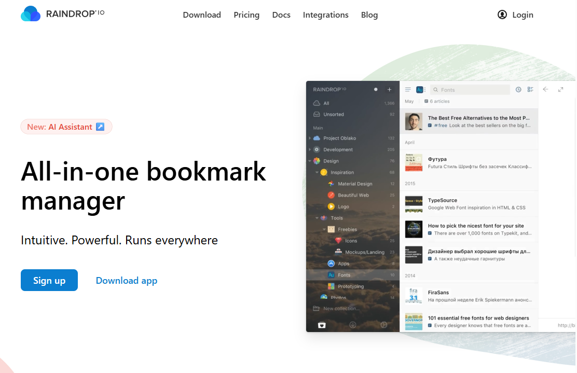
Task: Collapse the Inspiration sub-collection arrow
Action: 317,173
